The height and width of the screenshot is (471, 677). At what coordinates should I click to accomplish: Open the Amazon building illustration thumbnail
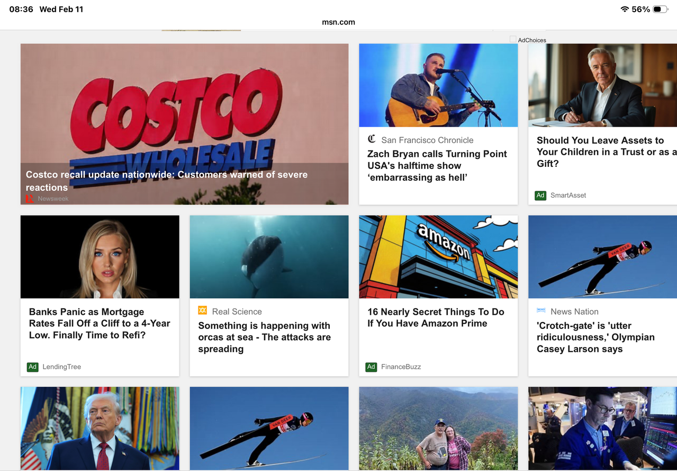[x=438, y=257]
